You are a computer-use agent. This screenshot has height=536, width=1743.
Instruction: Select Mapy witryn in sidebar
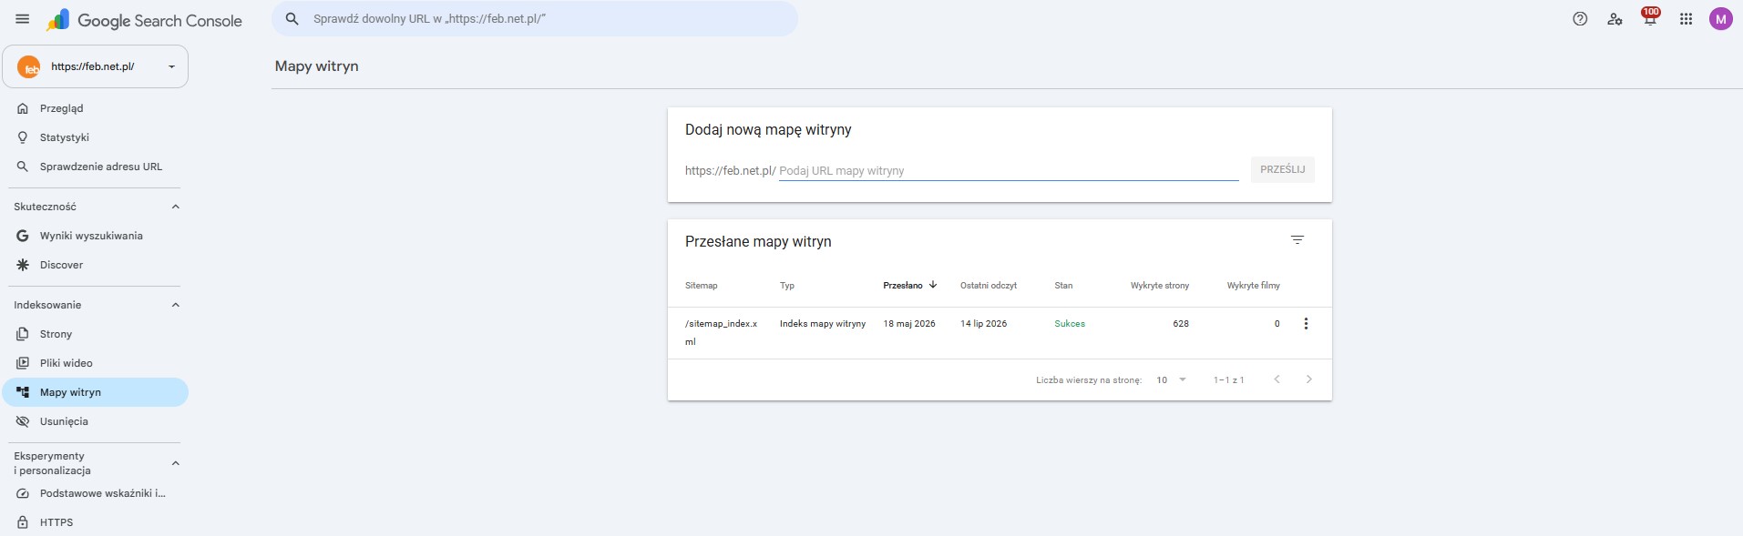point(95,392)
